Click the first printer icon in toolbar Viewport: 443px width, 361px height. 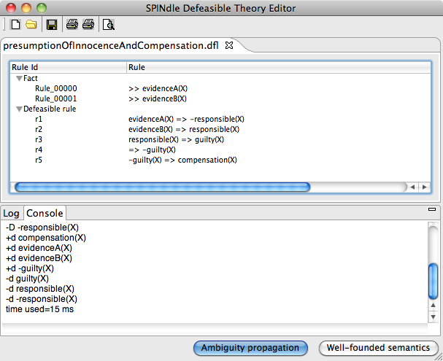72,25
